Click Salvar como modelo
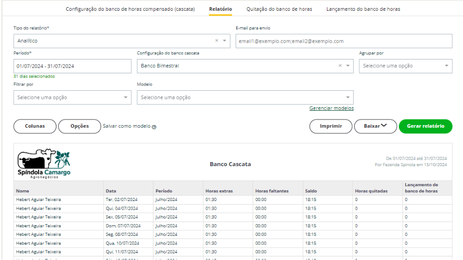Image resolution: width=463 pixels, height=260 pixels. coord(127,126)
